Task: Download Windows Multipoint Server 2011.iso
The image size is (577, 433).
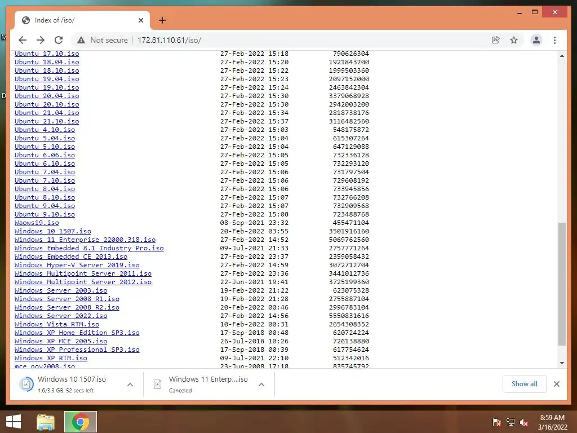Action: tap(83, 274)
